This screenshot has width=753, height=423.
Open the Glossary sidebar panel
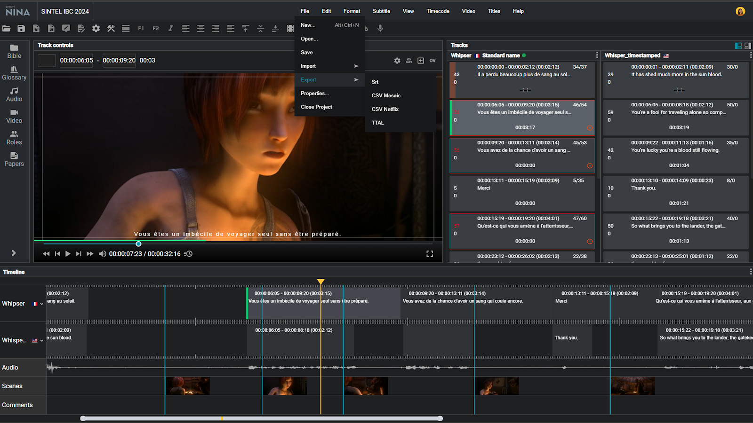(x=14, y=73)
